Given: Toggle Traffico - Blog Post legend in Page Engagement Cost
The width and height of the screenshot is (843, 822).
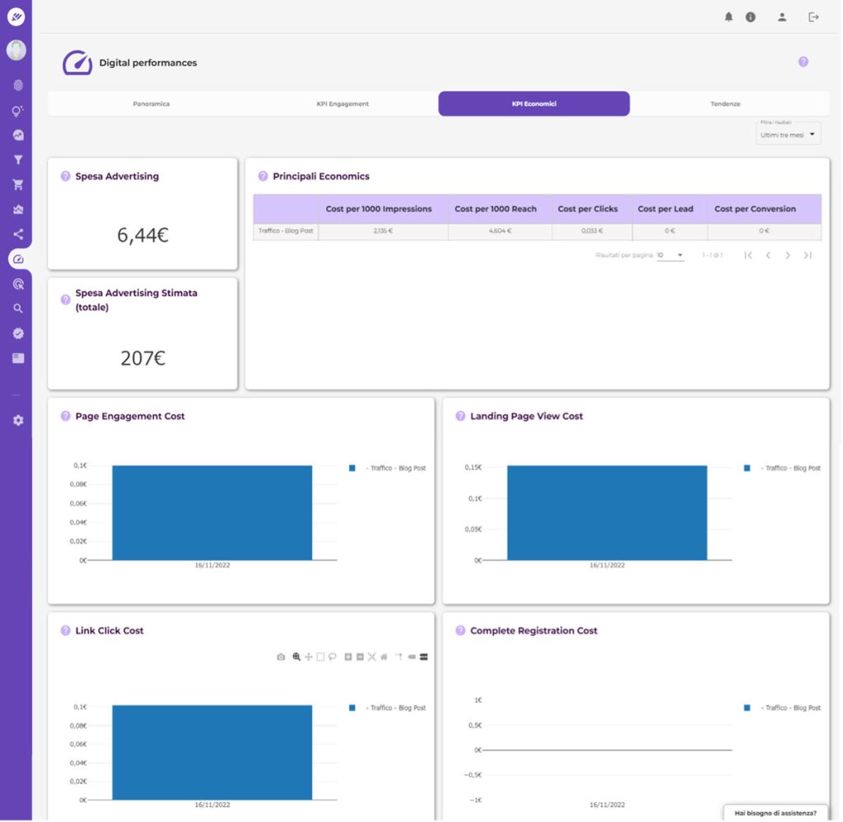Looking at the screenshot, I should (x=388, y=468).
